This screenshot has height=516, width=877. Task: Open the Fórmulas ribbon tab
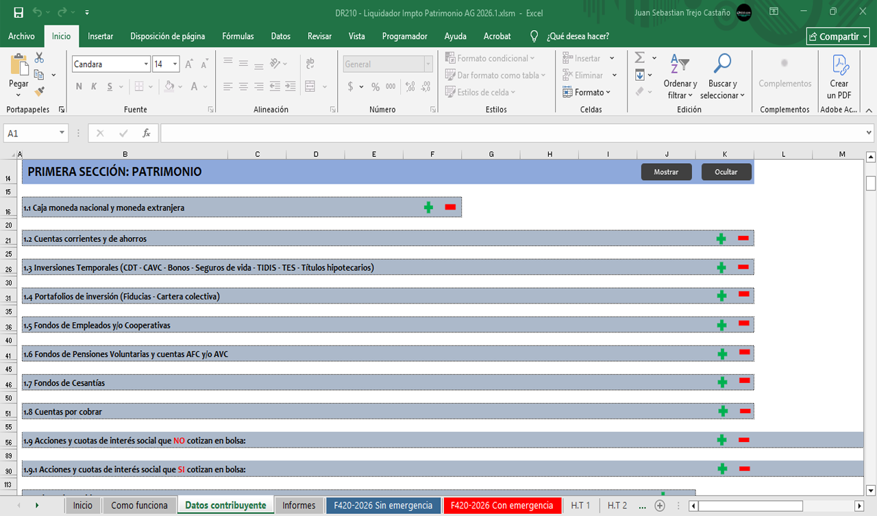tap(238, 36)
